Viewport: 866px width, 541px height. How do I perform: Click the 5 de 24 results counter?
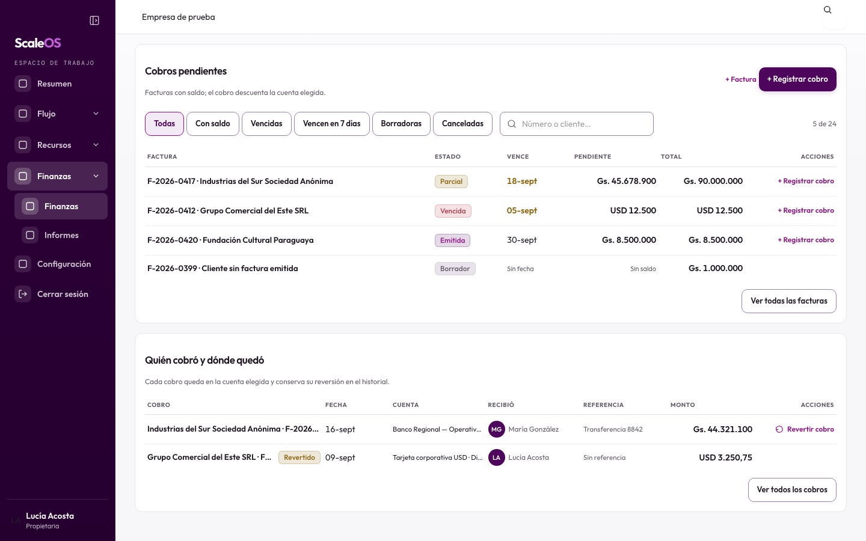click(825, 124)
